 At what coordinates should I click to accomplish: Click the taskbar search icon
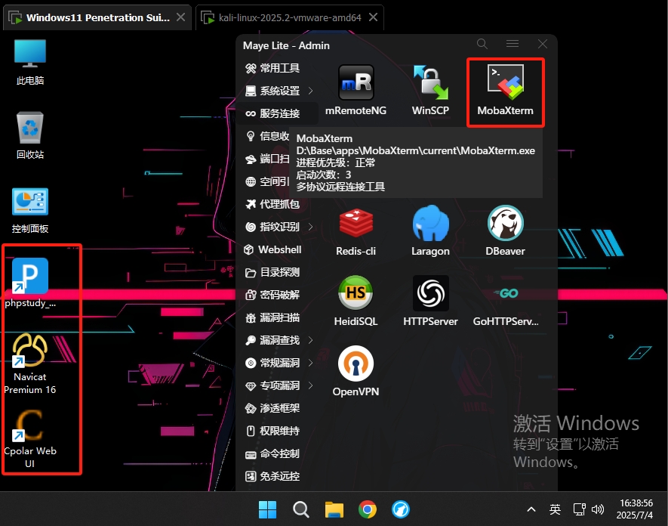(300, 509)
